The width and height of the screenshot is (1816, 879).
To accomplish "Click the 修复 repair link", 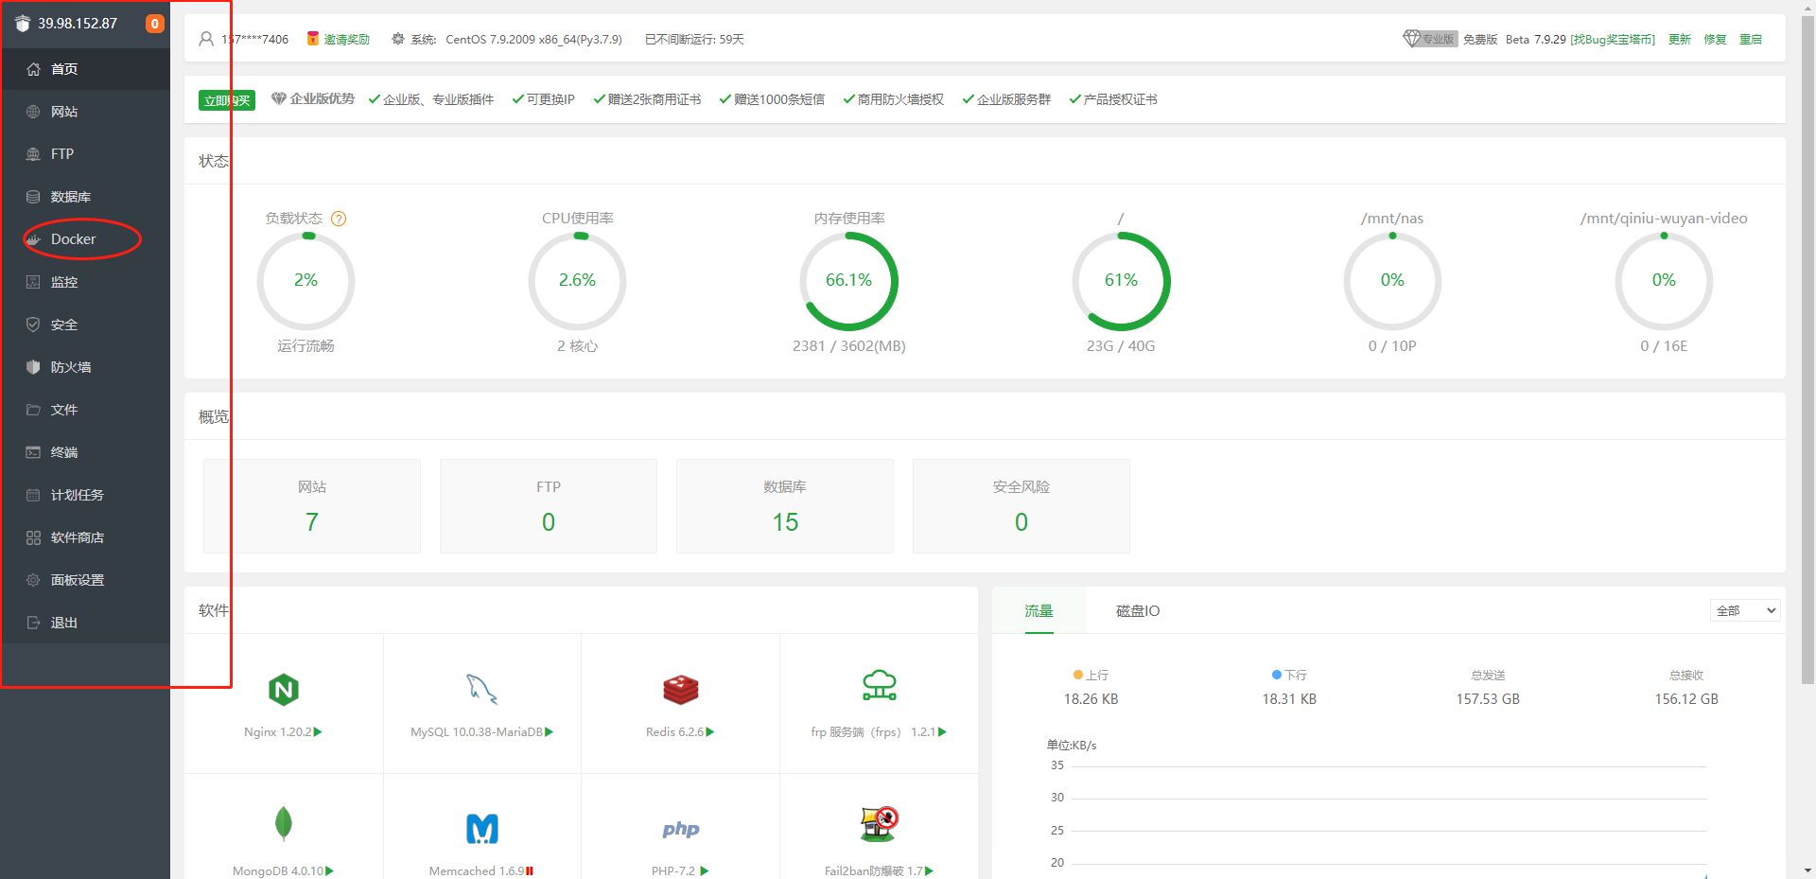I will 1716,39.
